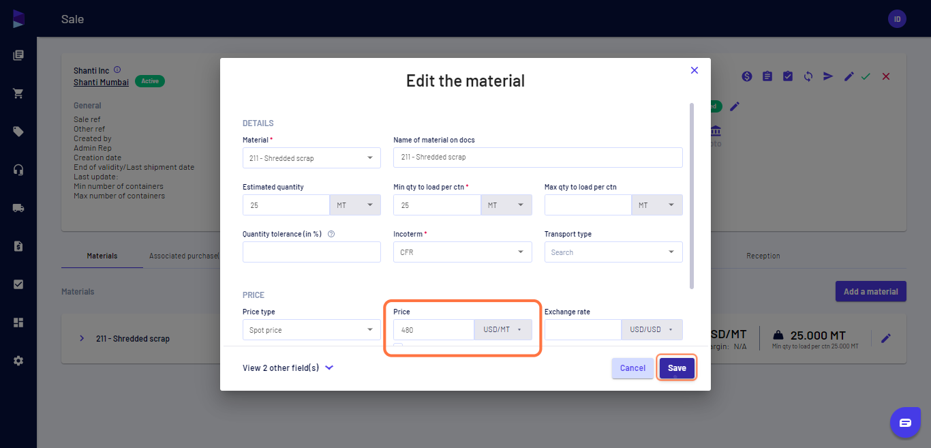
Task: Click the ID user avatar
Action: 897,19
